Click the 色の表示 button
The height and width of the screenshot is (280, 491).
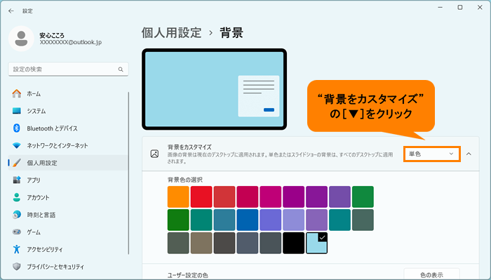pyautogui.click(x=431, y=274)
